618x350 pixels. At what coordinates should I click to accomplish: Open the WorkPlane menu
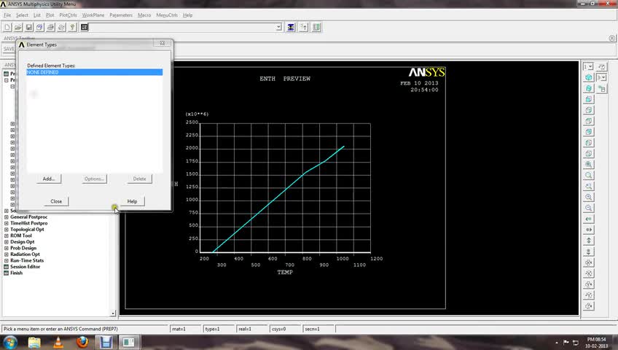(93, 15)
